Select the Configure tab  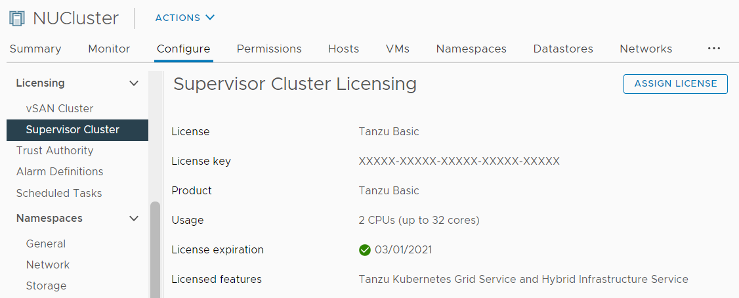(x=183, y=49)
